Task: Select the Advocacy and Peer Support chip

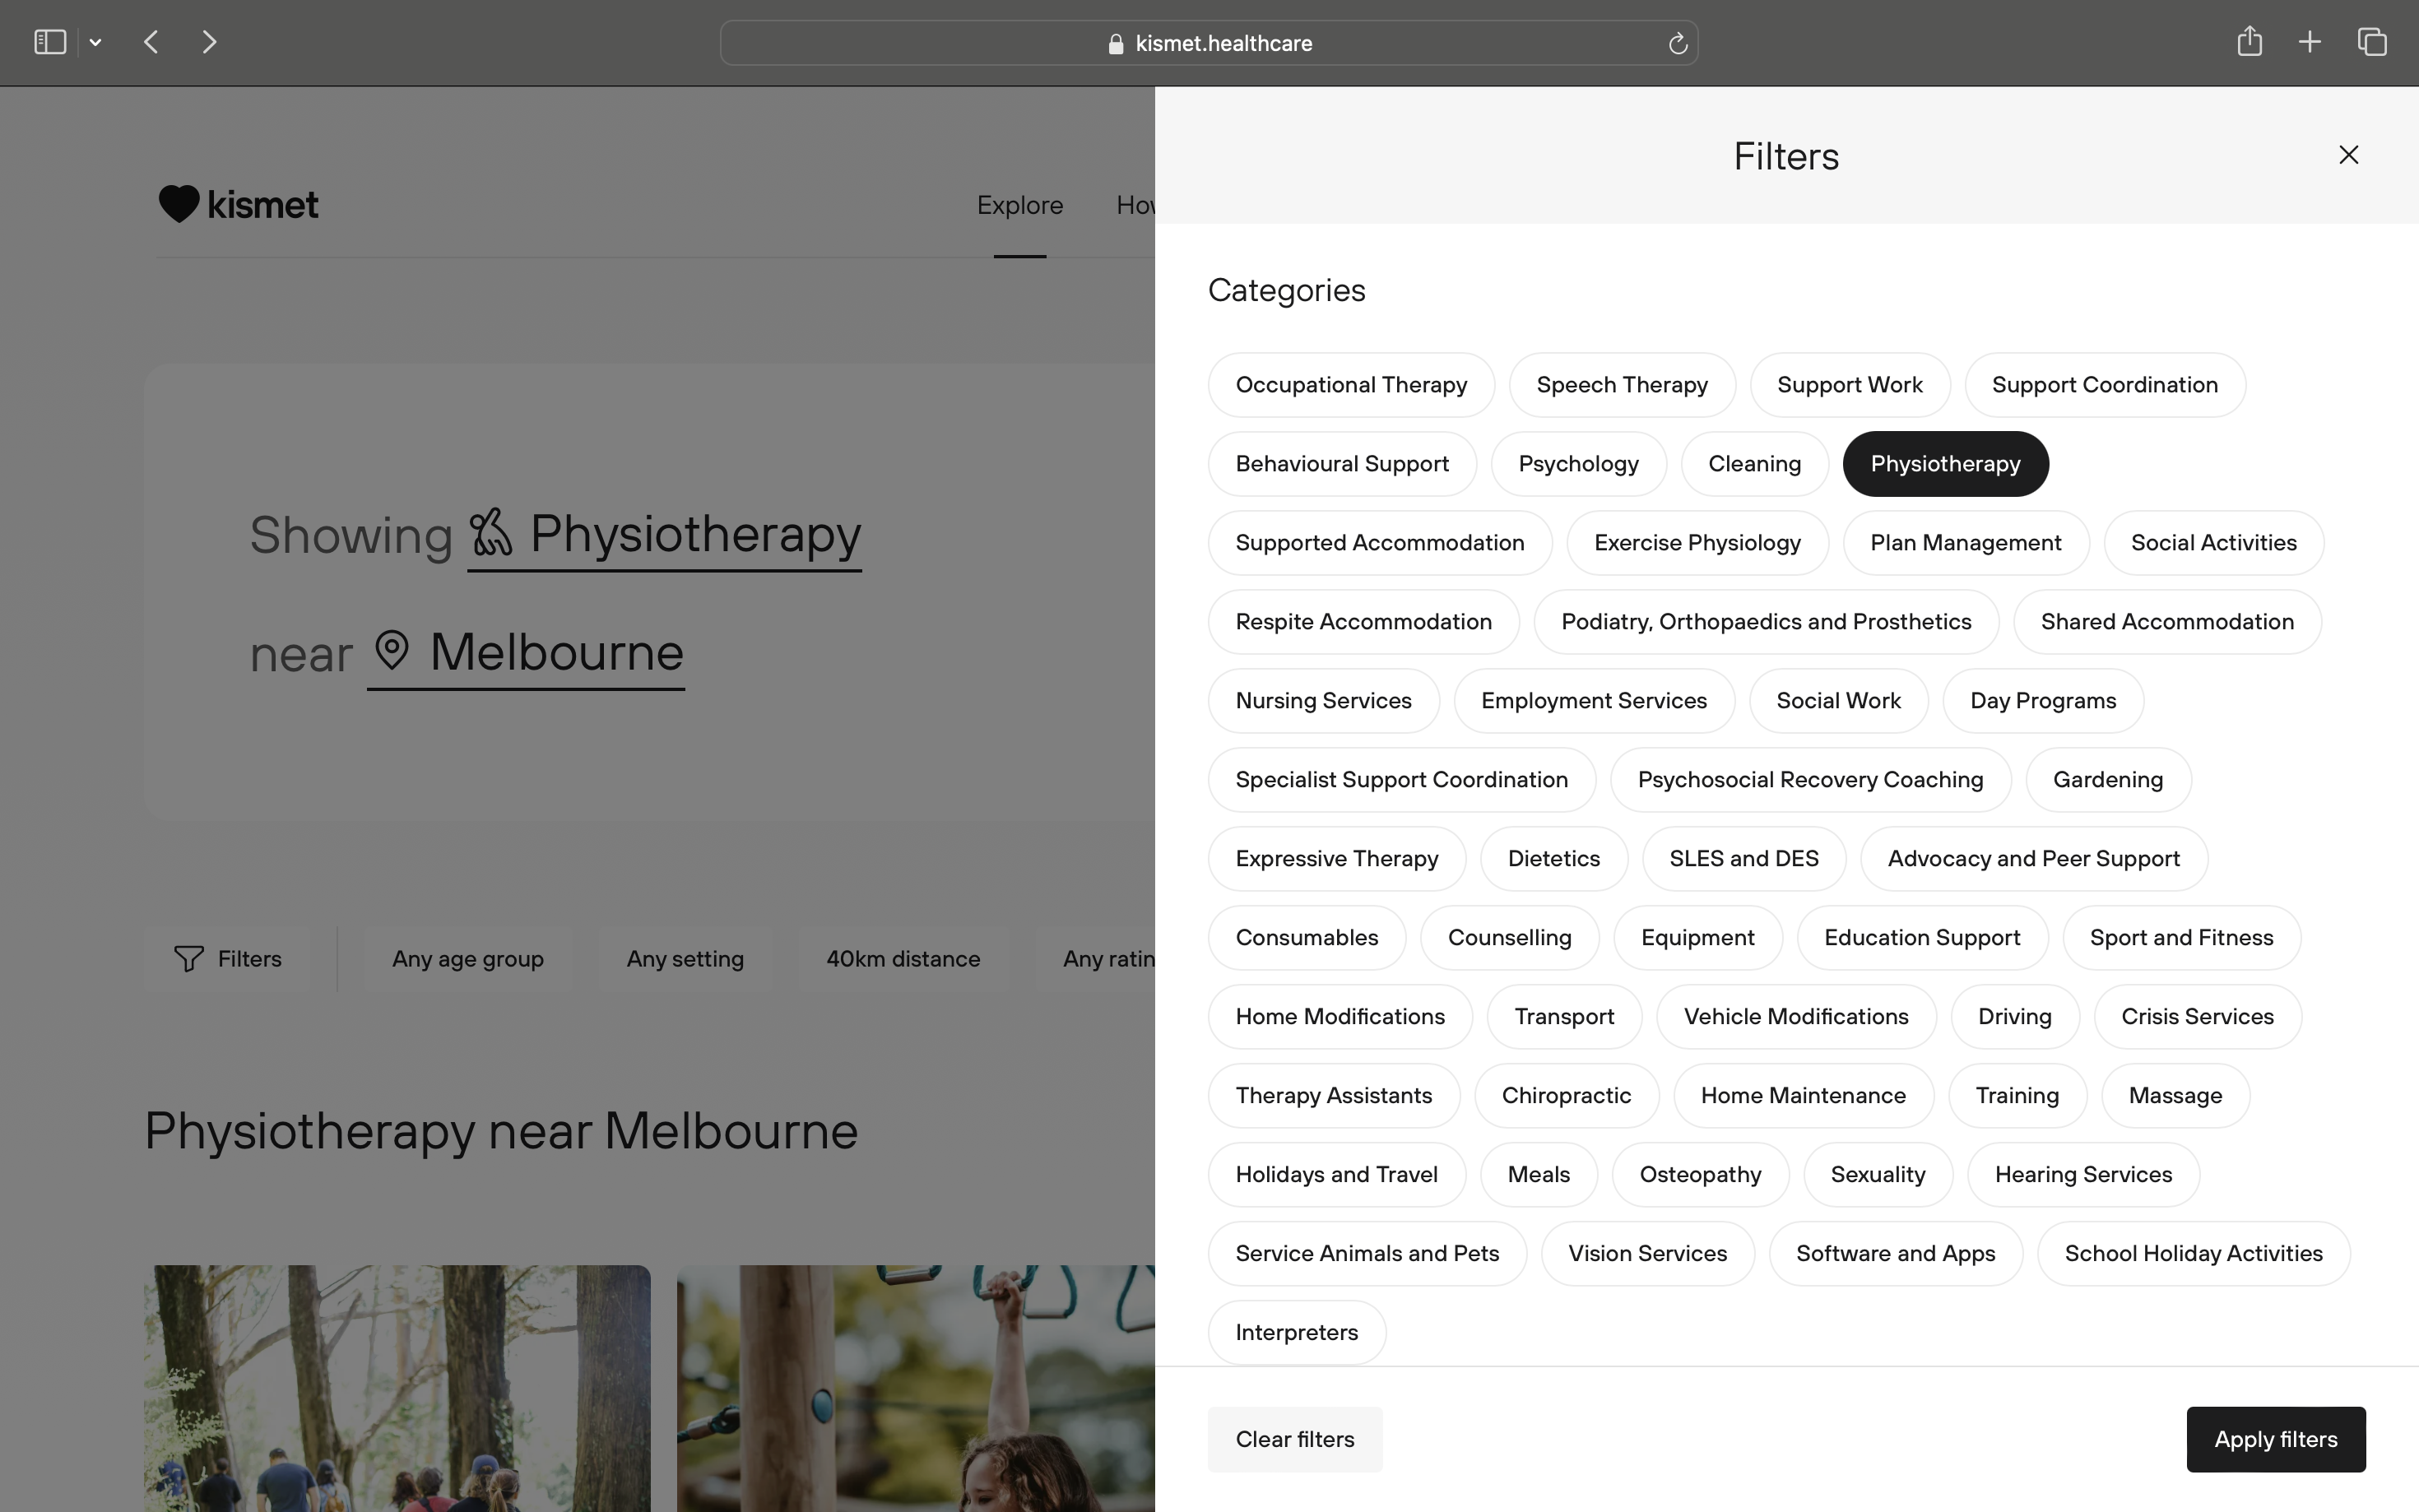Action: [2034, 859]
